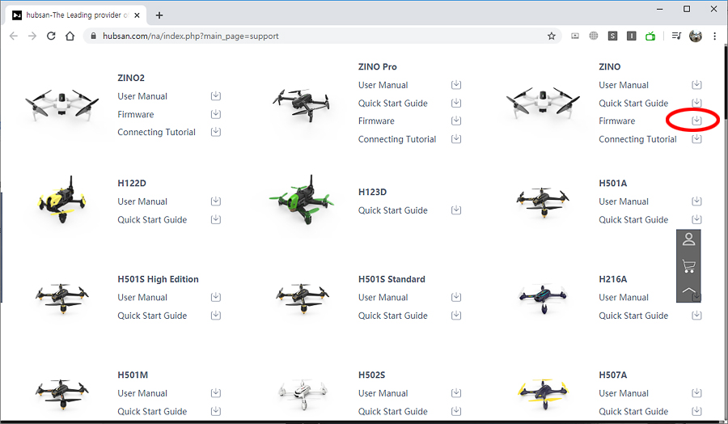Download H123D Quick Start Guide icon
Image resolution: width=728 pixels, height=424 pixels.
point(456,210)
